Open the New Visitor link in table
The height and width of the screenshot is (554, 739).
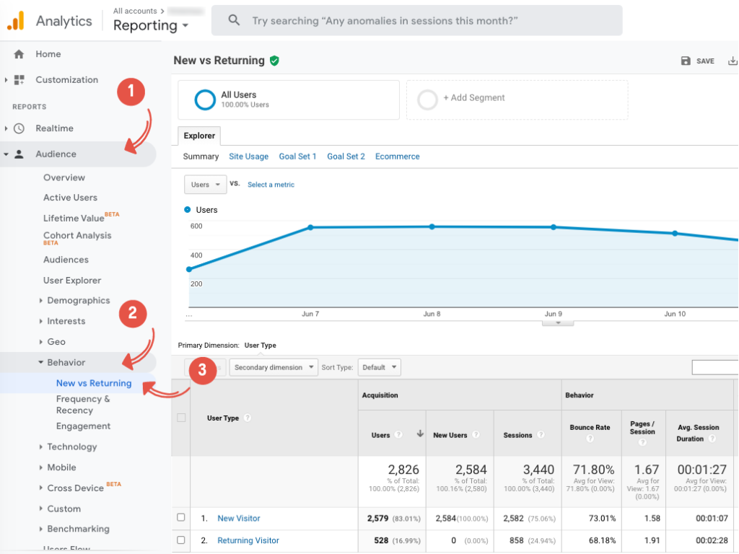coord(239,518)
